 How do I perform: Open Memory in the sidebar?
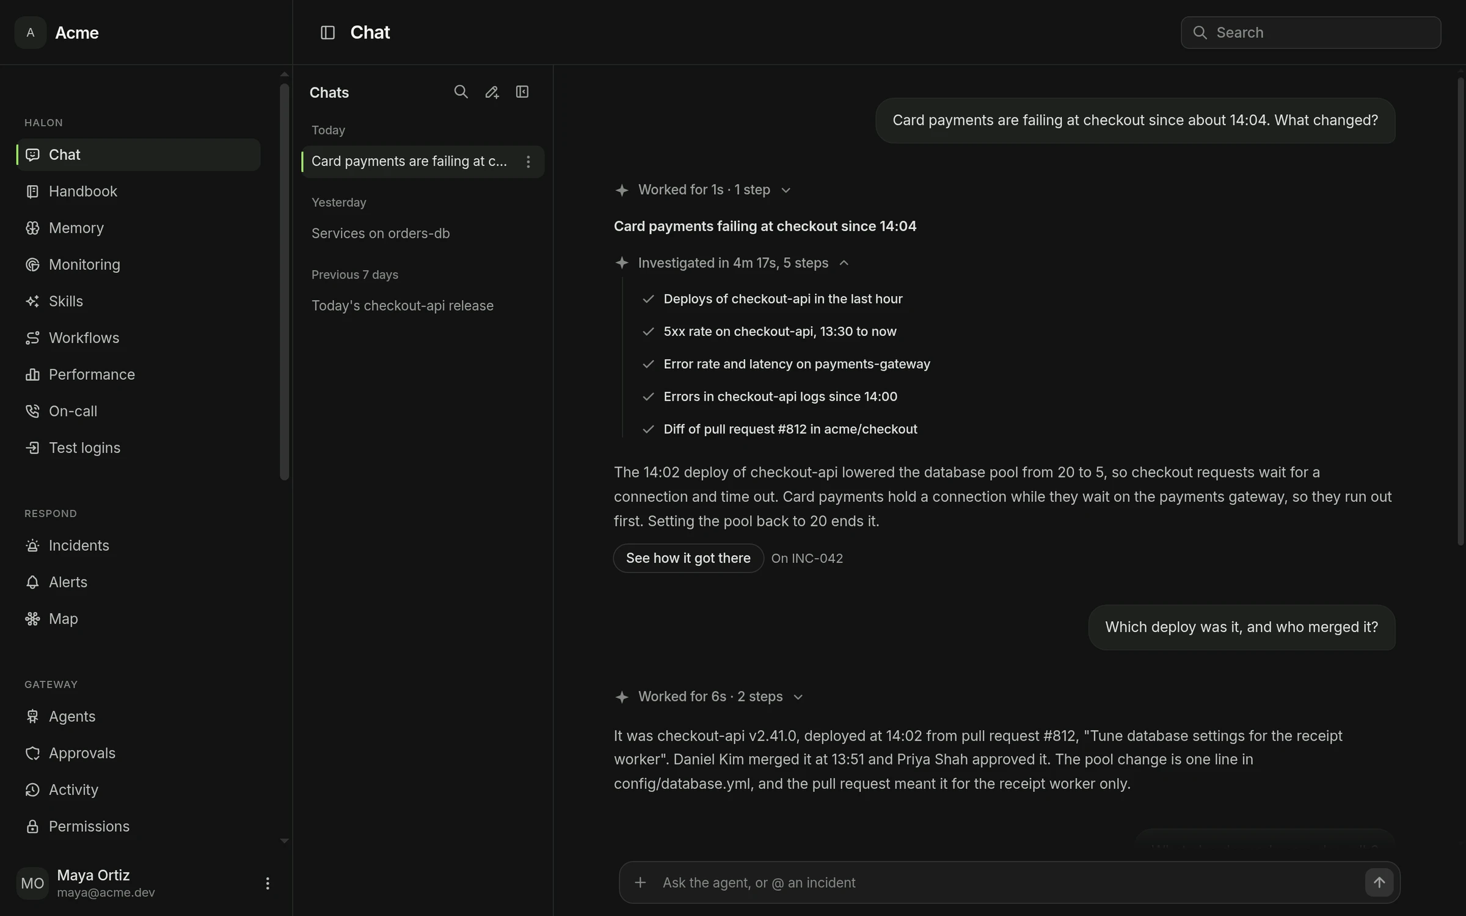point(138,228)
